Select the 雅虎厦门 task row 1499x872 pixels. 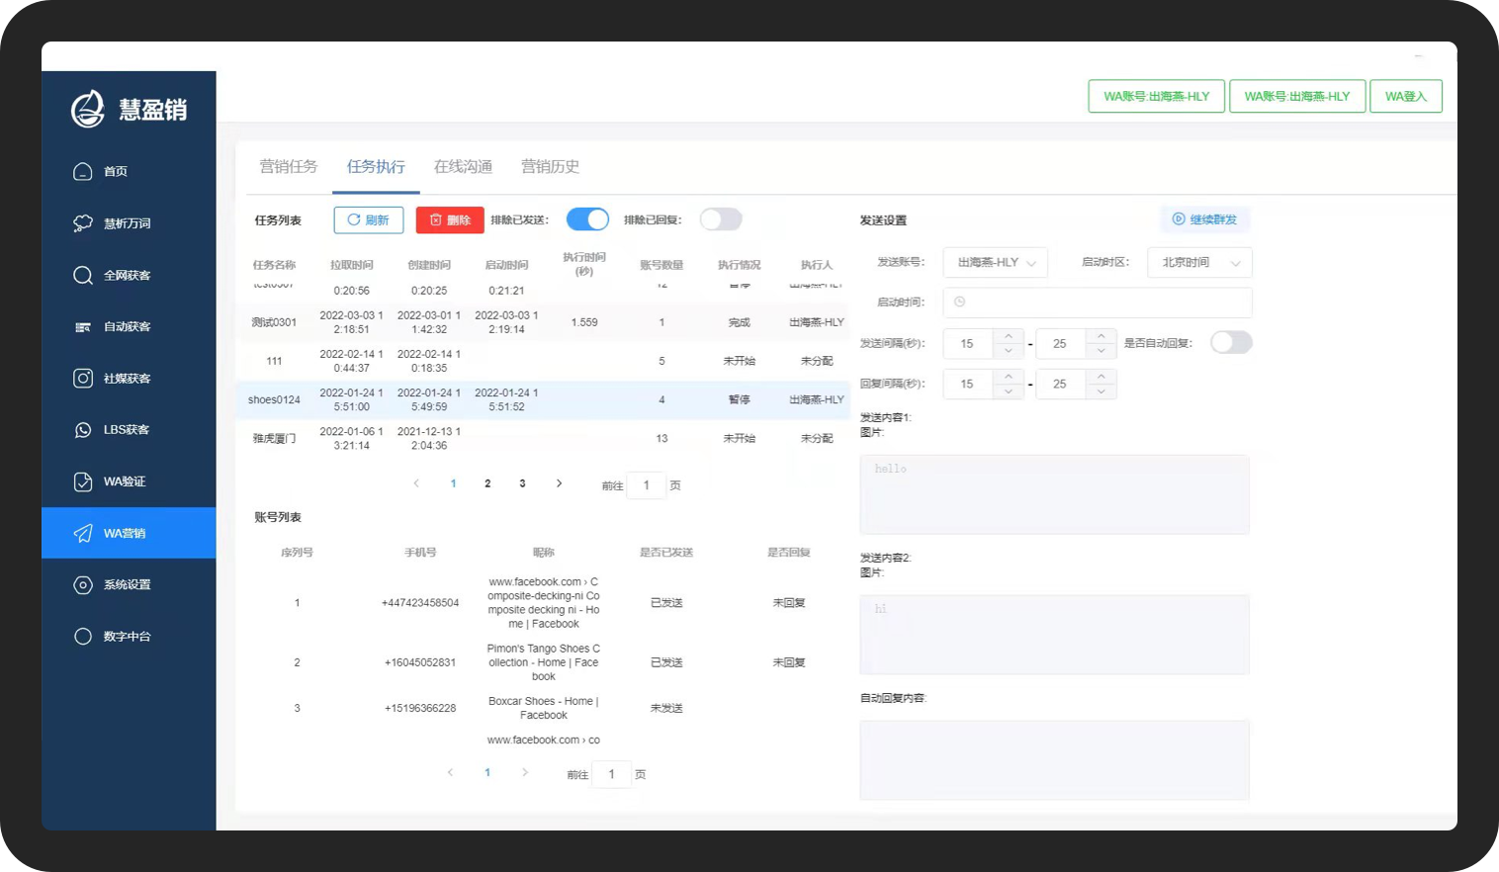pyautogui.click(x=543, y=438)
